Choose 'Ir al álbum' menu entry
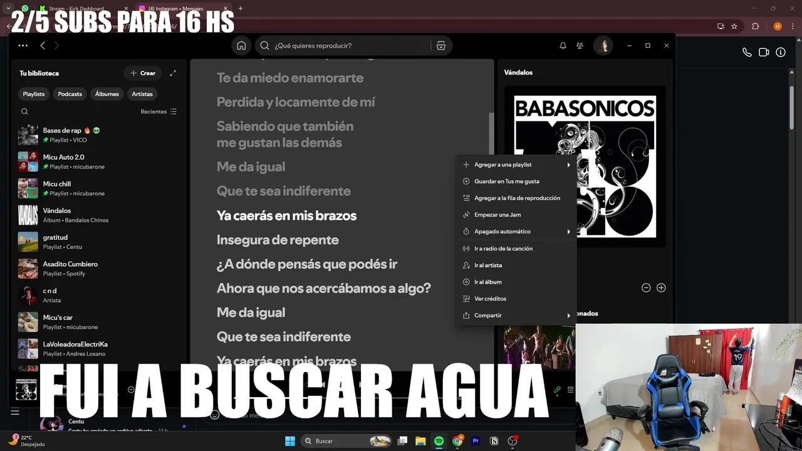This screenshot has width=802, height=451. tap(517, 282)
